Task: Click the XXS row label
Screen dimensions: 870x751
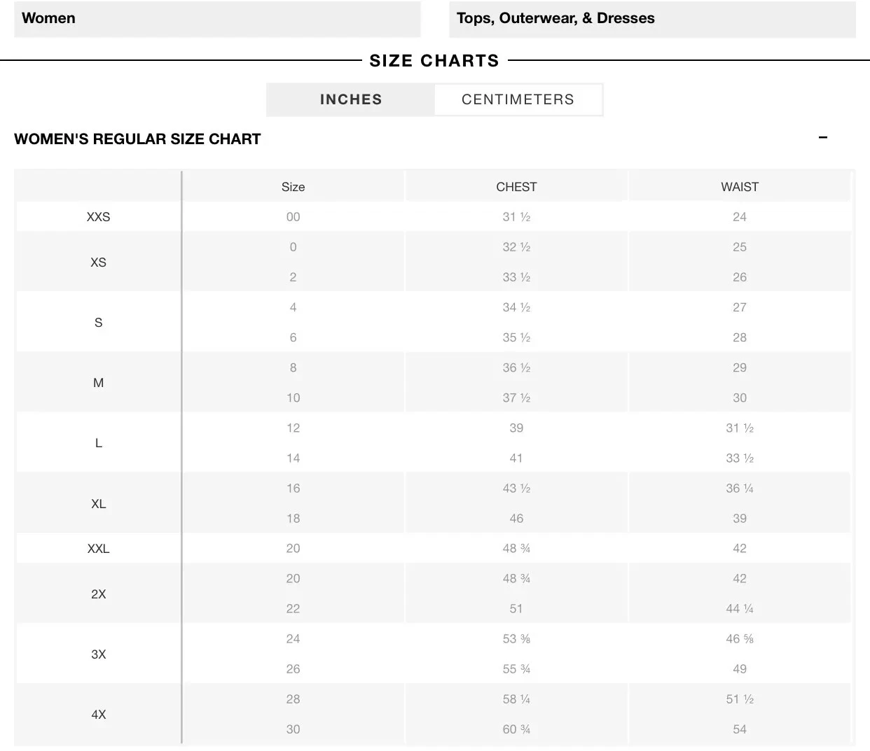Action: (x=98, y=217)
